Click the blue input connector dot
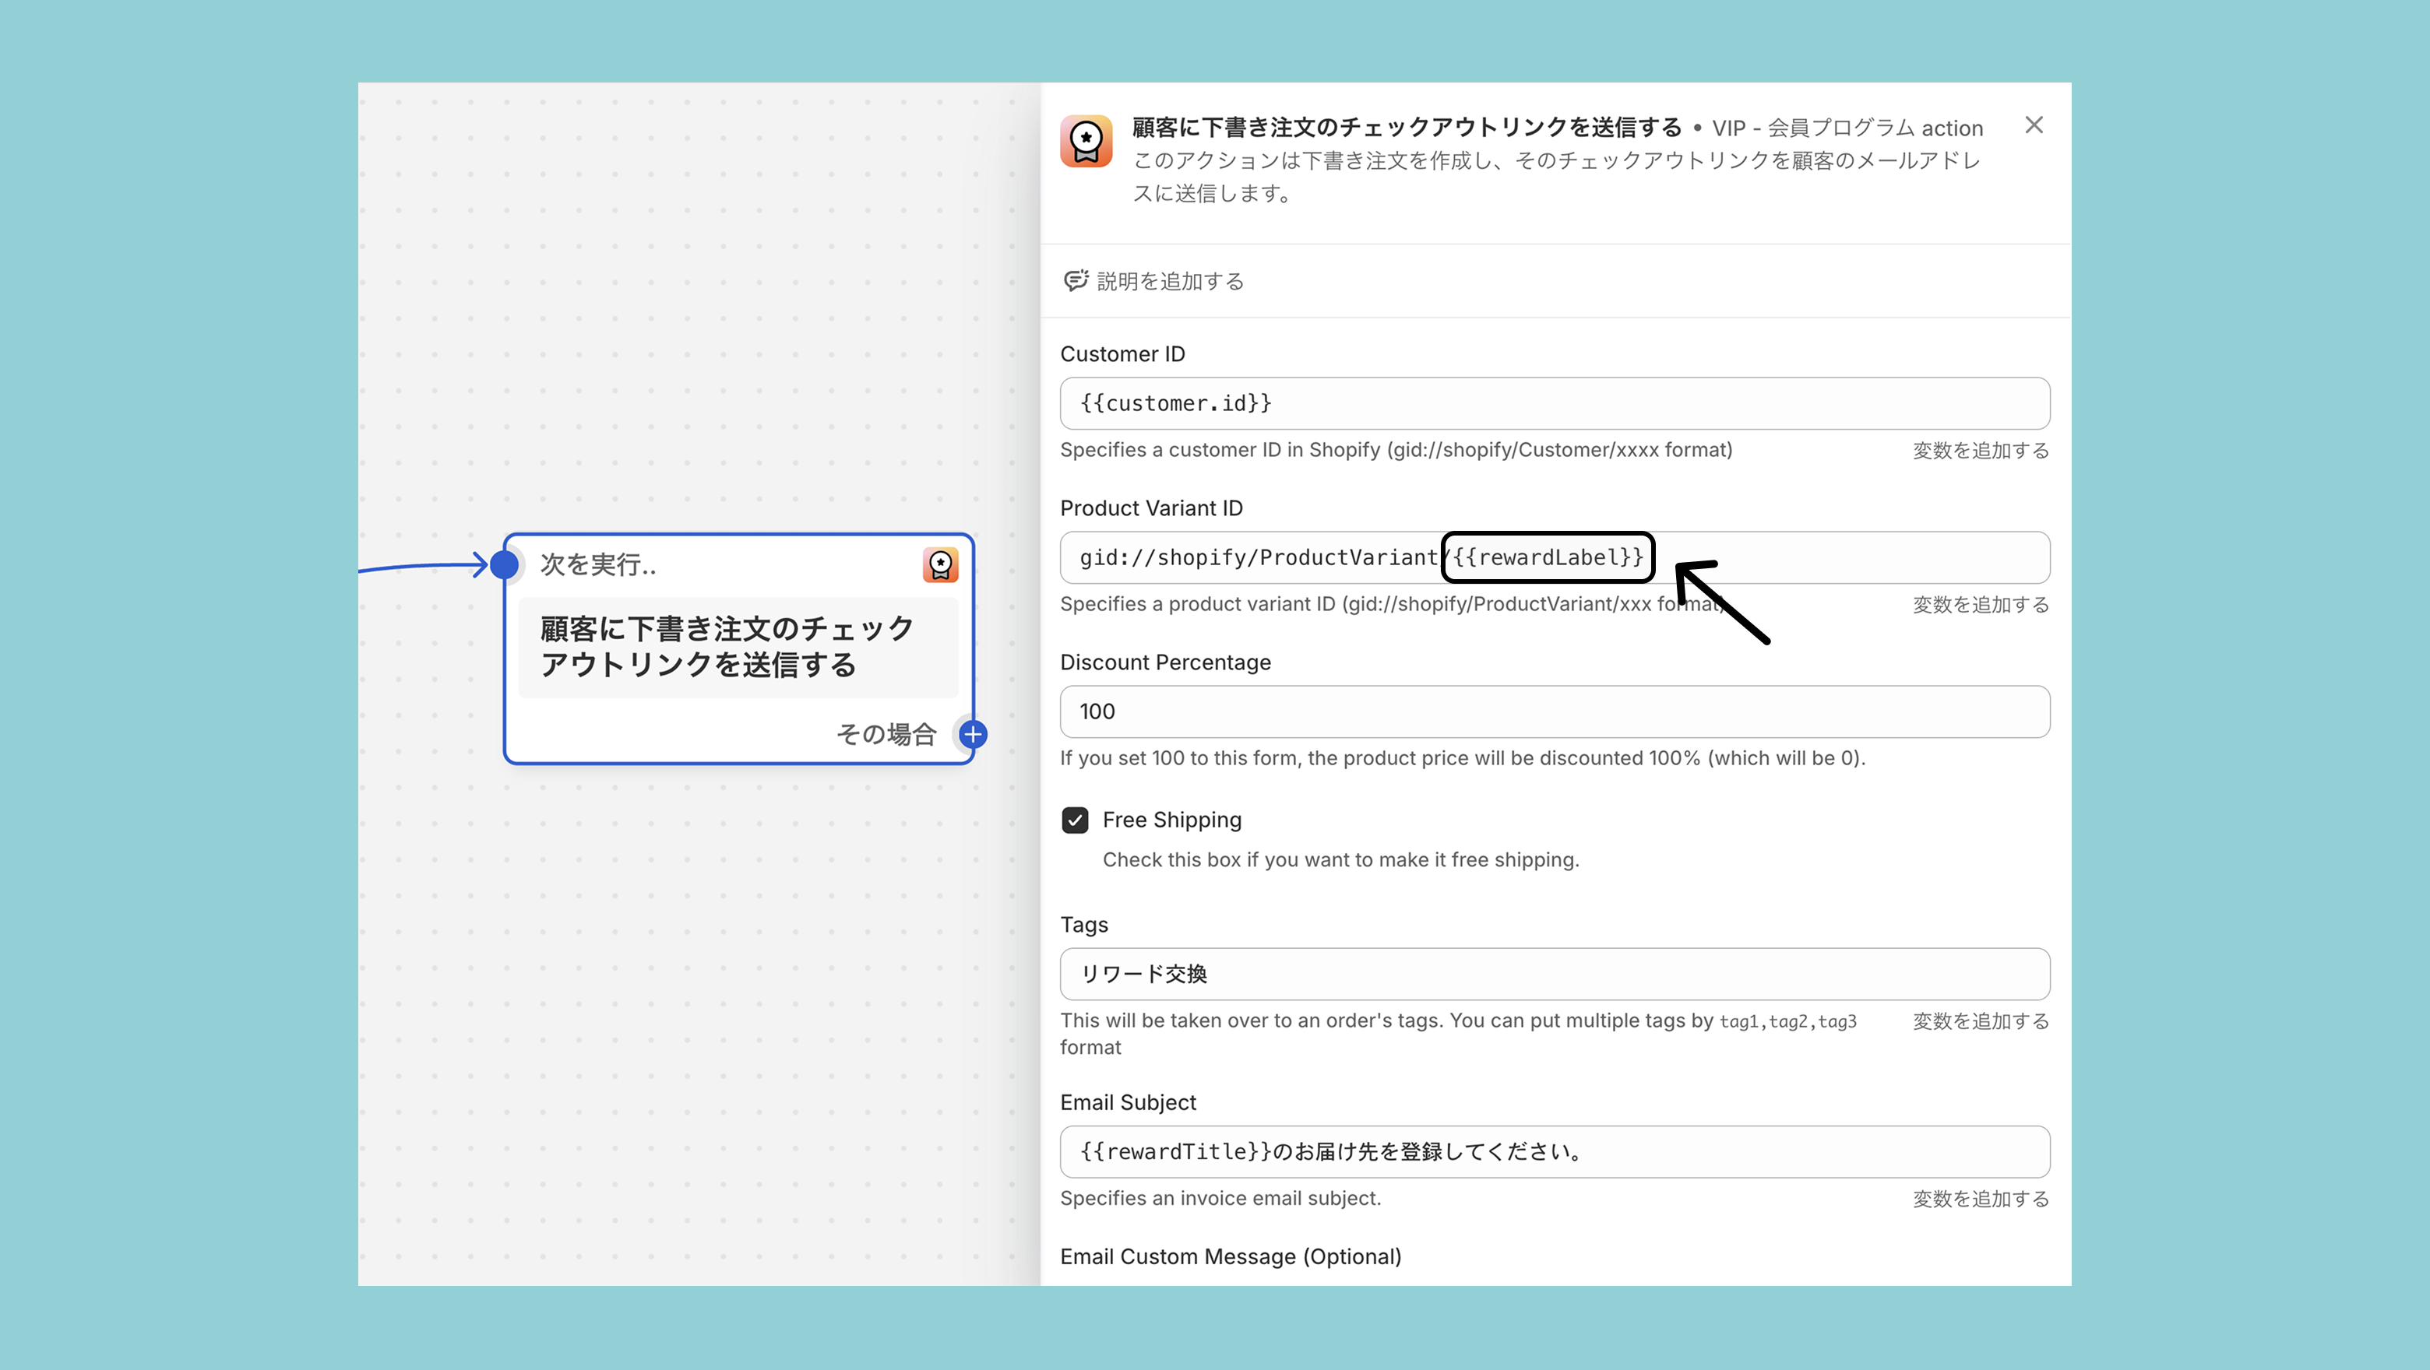Screen dimensions: 2430x1370 (x=505, y=565)
